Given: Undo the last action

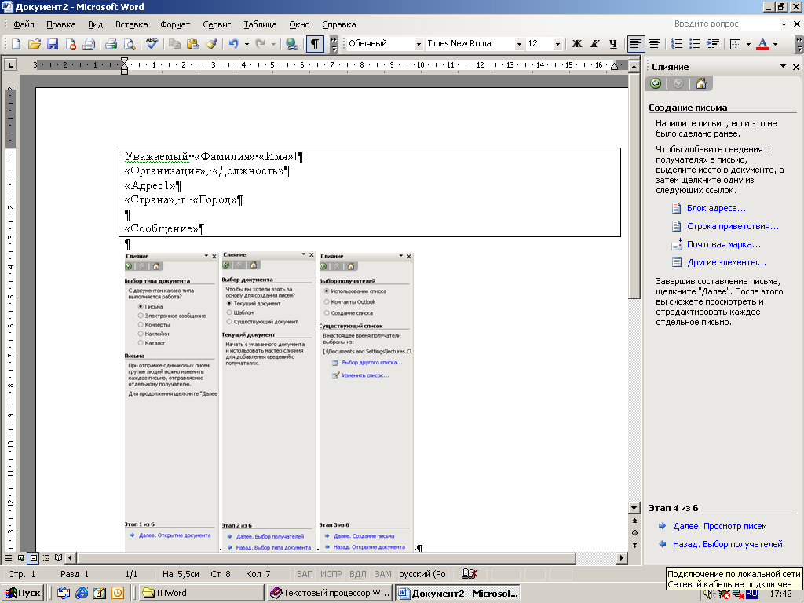Looking at the screenshot, I should [x=233, y=44].
